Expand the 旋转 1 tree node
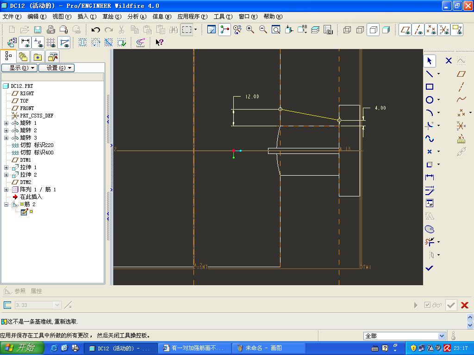This screenshot has height=355, width=474. [x=6, y=123]
